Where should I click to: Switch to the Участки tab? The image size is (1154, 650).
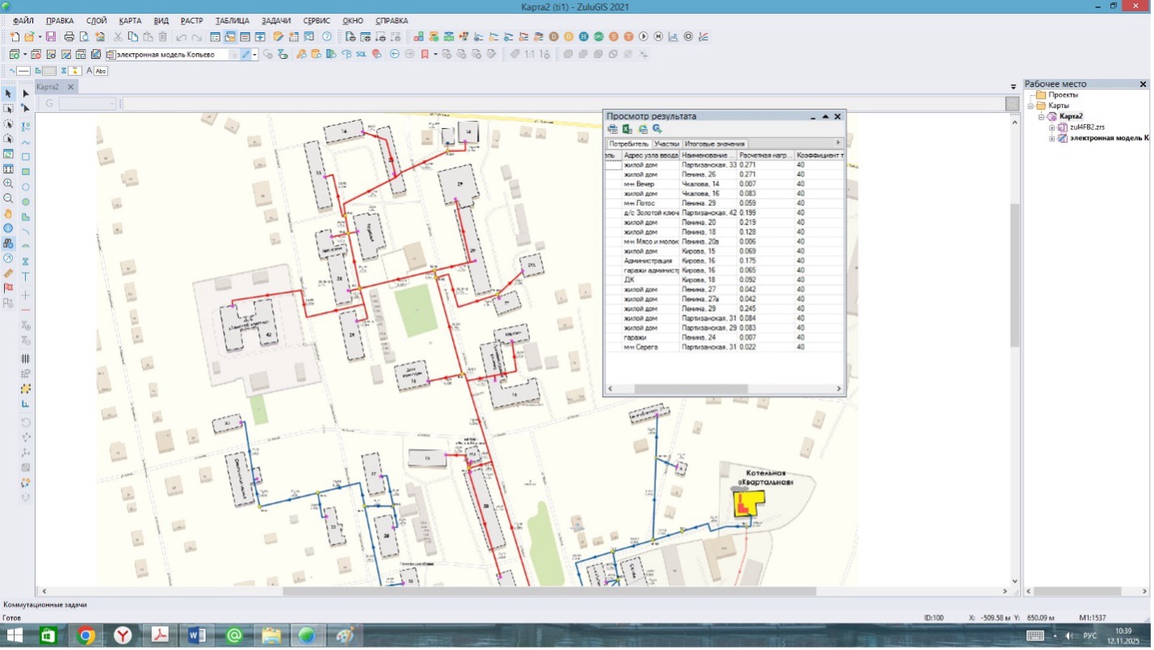[666, 144]
